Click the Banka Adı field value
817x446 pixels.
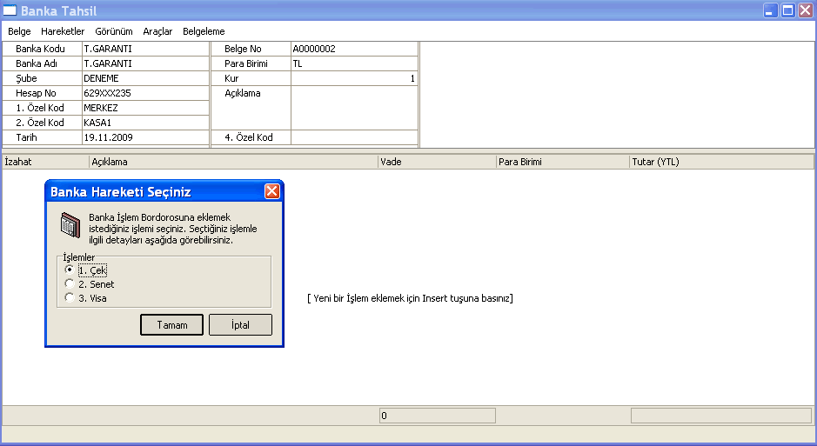pyautogui.click(x=145, y=63)
